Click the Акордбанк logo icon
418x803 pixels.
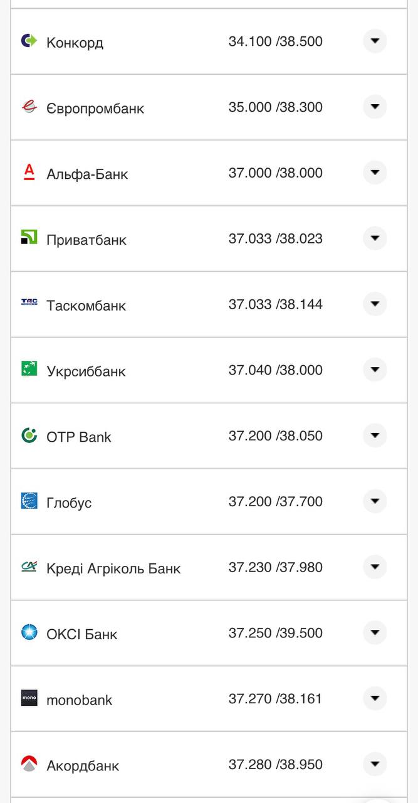tap(29, 764)
